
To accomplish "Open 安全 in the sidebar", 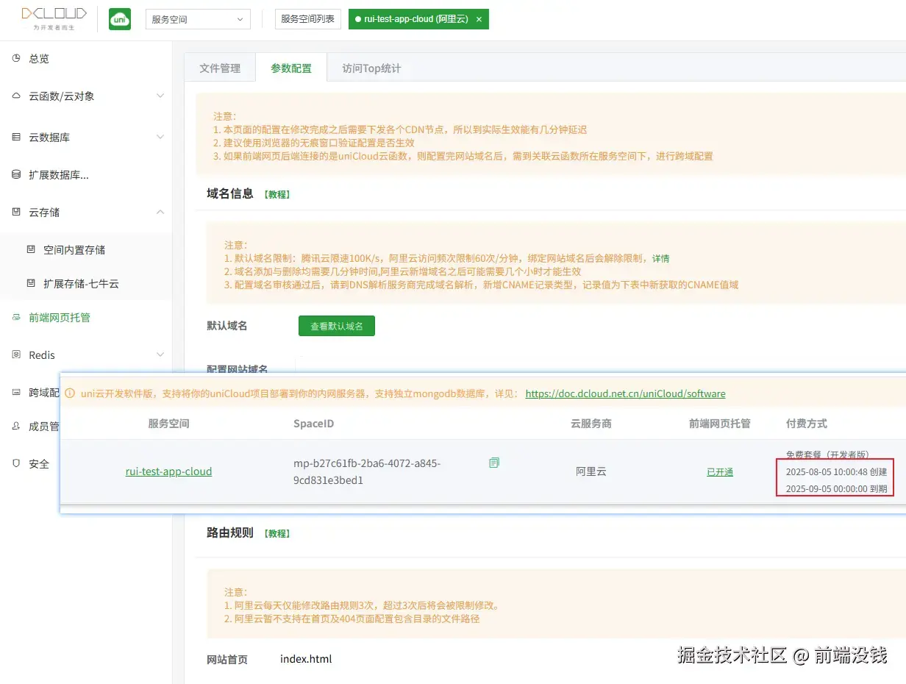I will [x=39, y=464].
